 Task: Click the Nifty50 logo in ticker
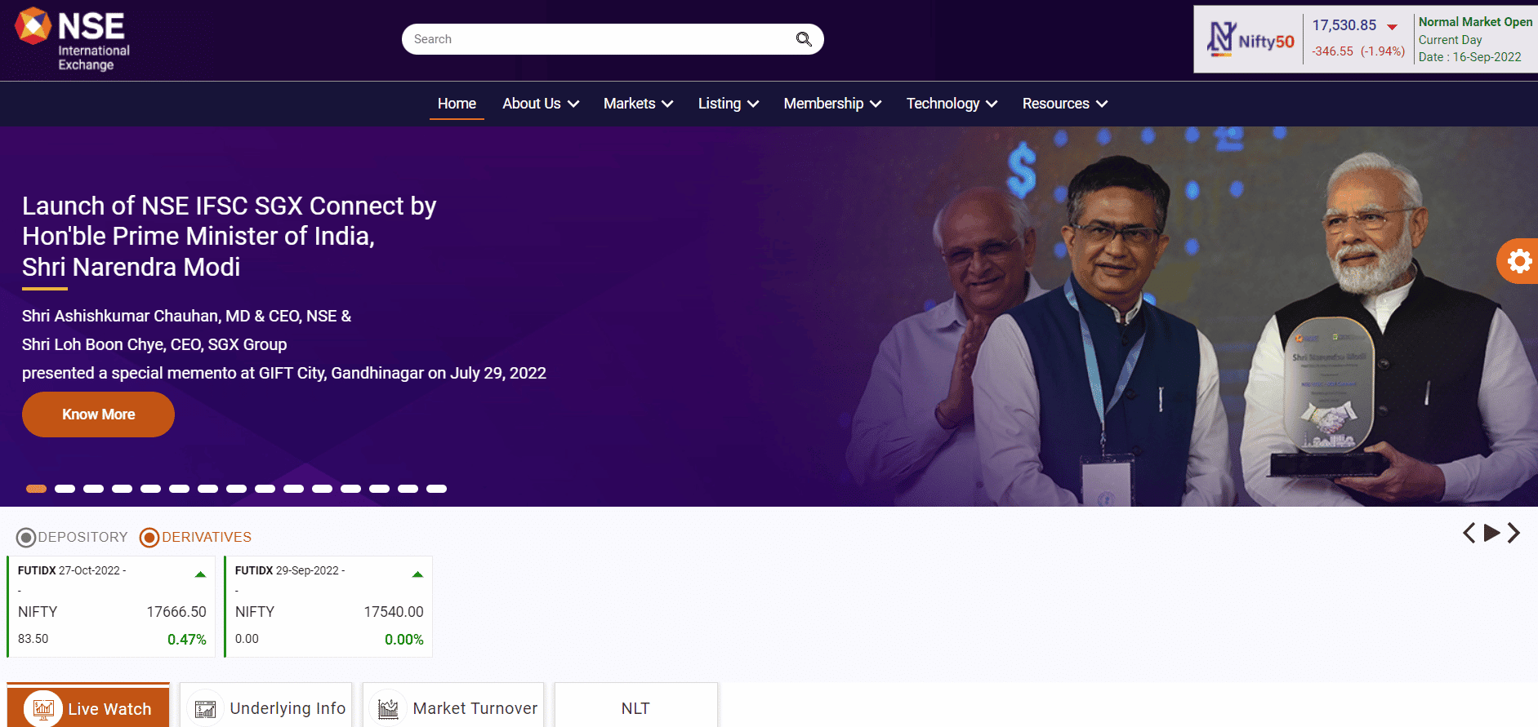pyautogui.click(x=1250, y=39)
